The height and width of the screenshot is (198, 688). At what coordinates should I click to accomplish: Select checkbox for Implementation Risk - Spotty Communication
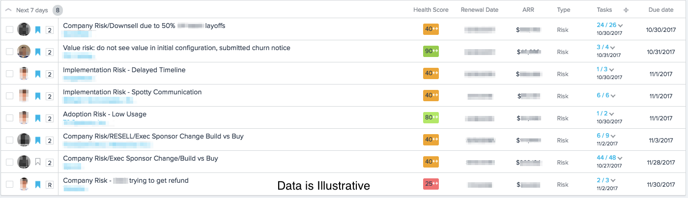tap(10, 96)
